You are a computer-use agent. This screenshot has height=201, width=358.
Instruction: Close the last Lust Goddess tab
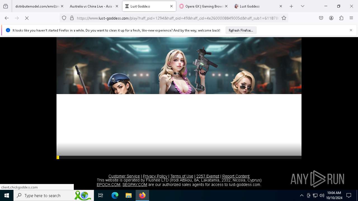tap(281, 6)
